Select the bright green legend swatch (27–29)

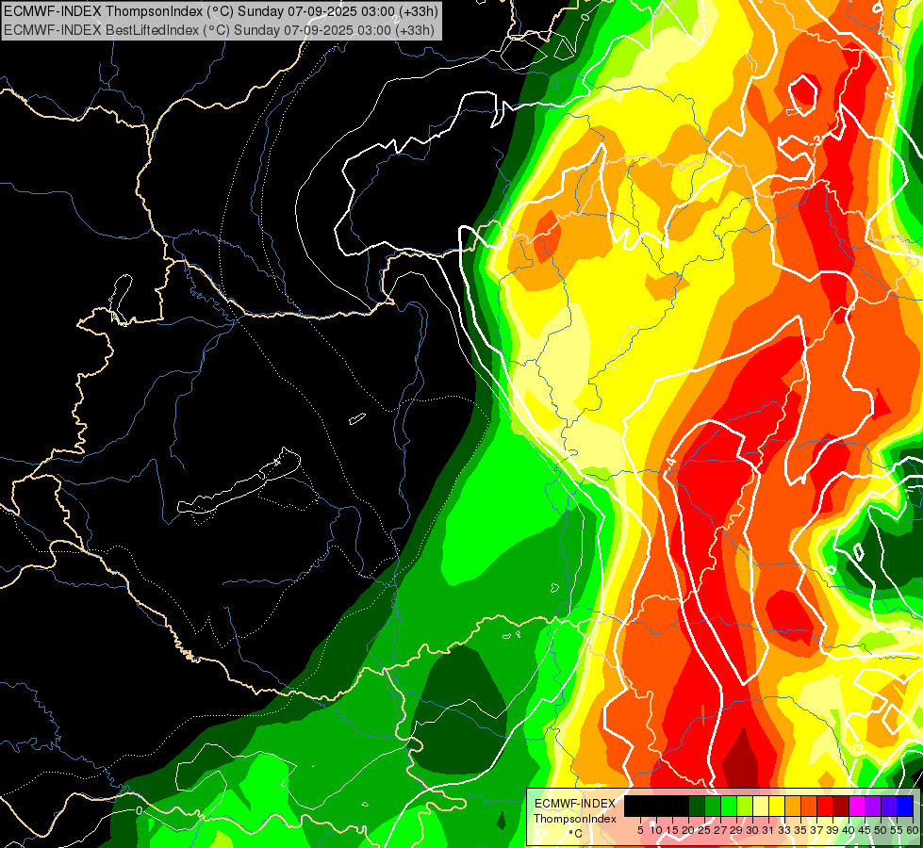(729, 807)
